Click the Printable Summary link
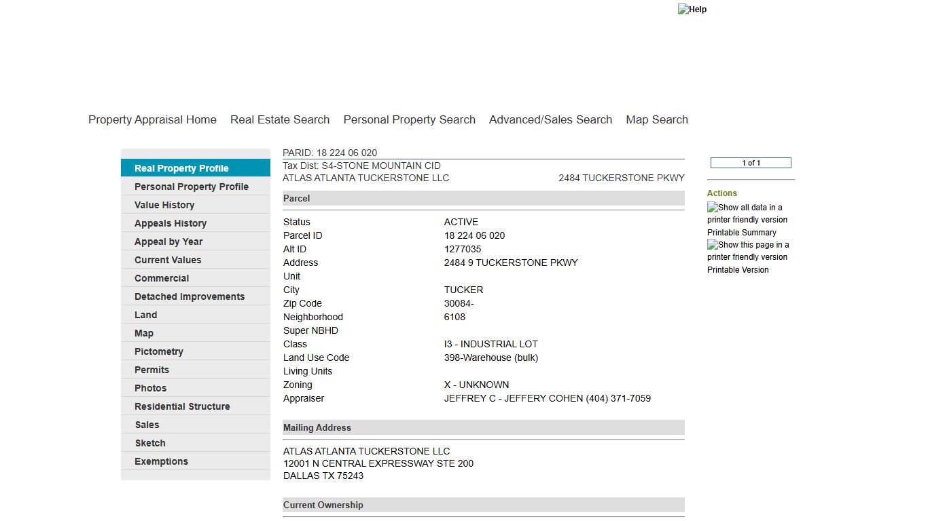The height and width of the screenshot is (521, 928). pos(741,233)
